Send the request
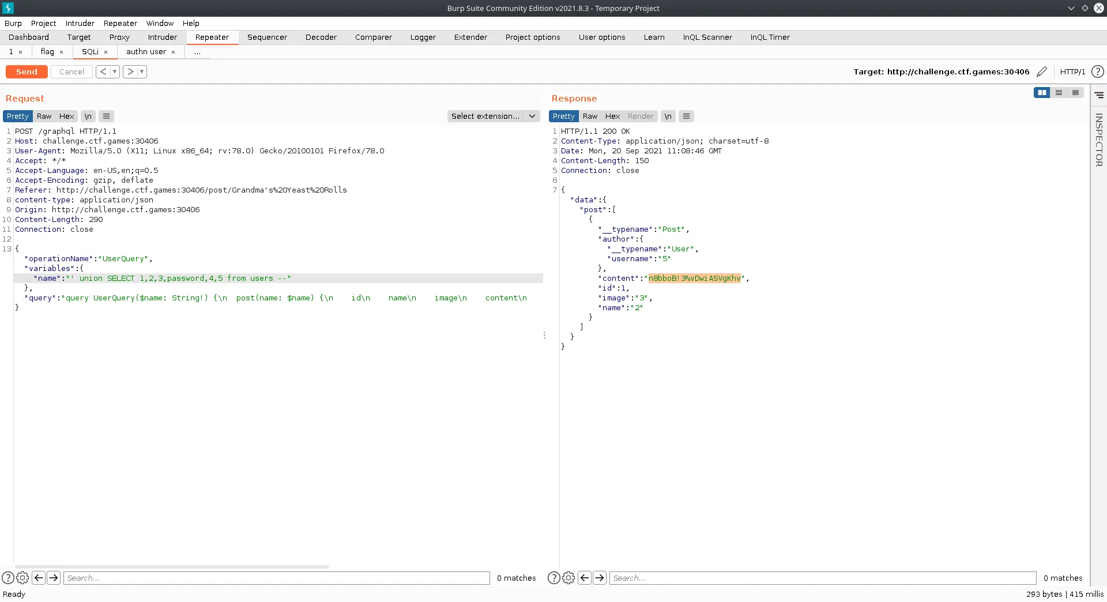 coord(27,72)
